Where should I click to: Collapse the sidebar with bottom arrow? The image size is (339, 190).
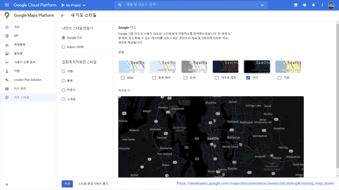[7, 185]
